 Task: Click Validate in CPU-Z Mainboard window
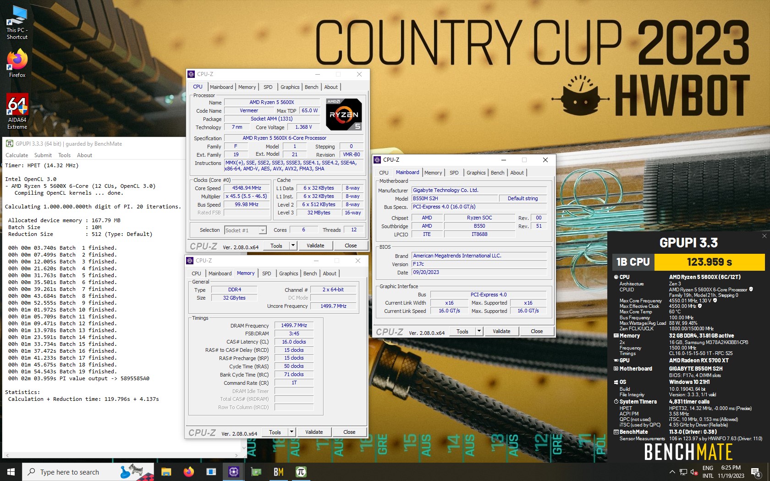(x=501, y=331)
